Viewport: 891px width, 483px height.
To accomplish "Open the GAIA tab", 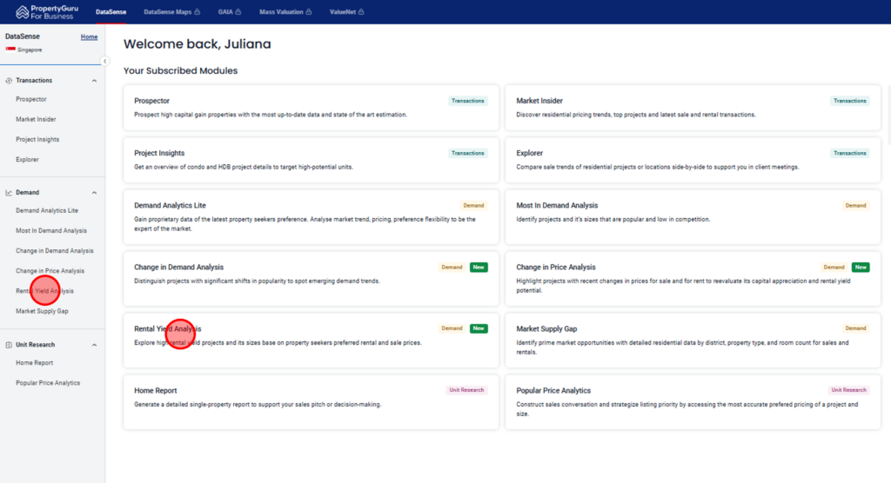I will (230, 12).
